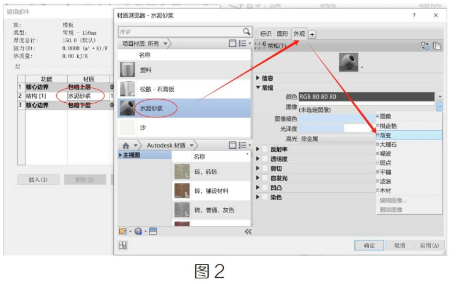Collapse panel with double chevron icon
Image resolution: width=465 pixels, height=284 pixels.
point(248,231)
